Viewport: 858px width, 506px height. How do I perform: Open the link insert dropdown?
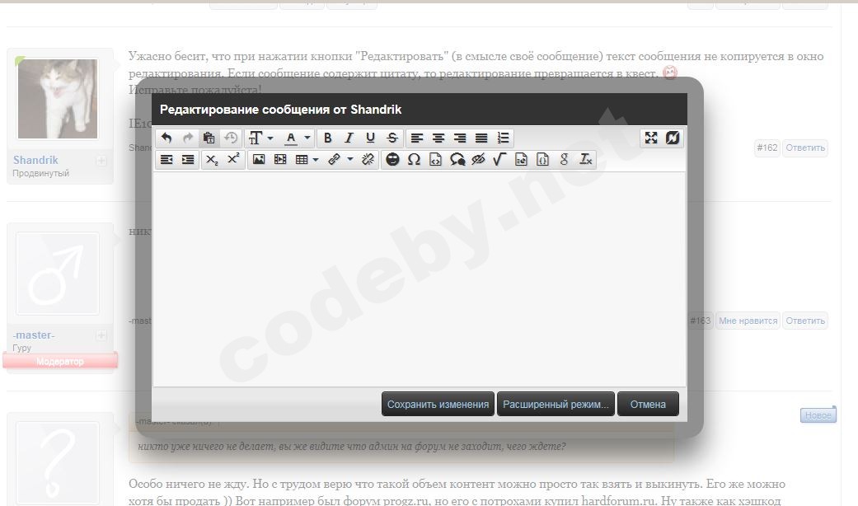click(x=340, y=159)
